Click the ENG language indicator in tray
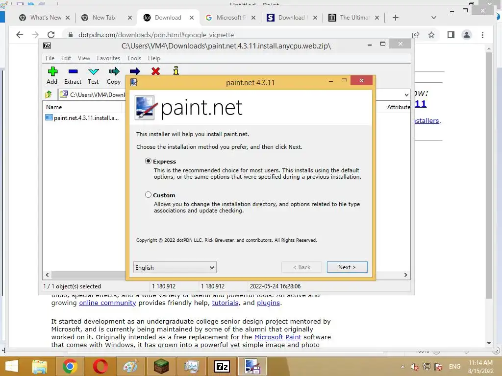The image size is (502, 376). click(x=454, y=367)
